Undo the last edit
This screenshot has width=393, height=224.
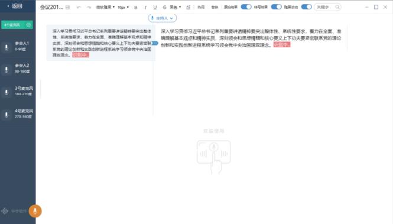coord(79,7)
